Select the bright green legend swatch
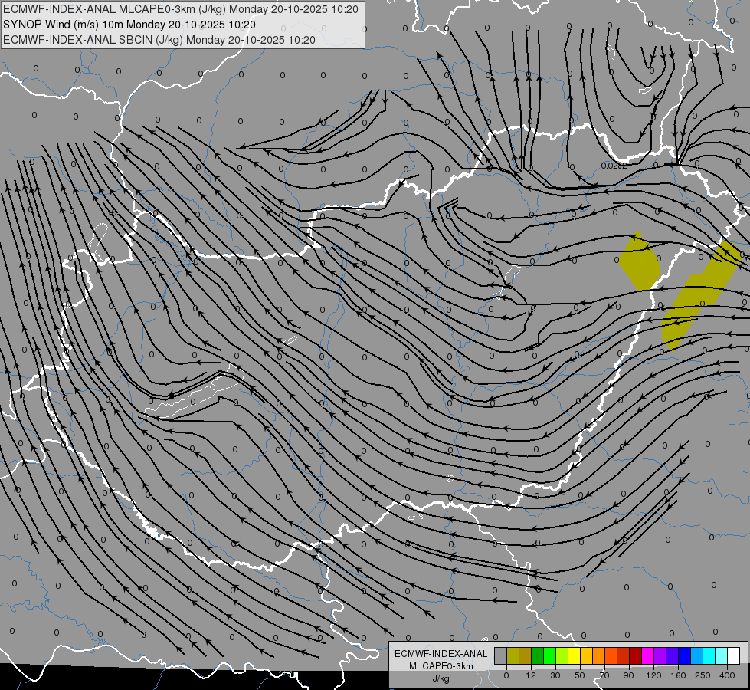 pyautogui.click(x=549, y=655)
